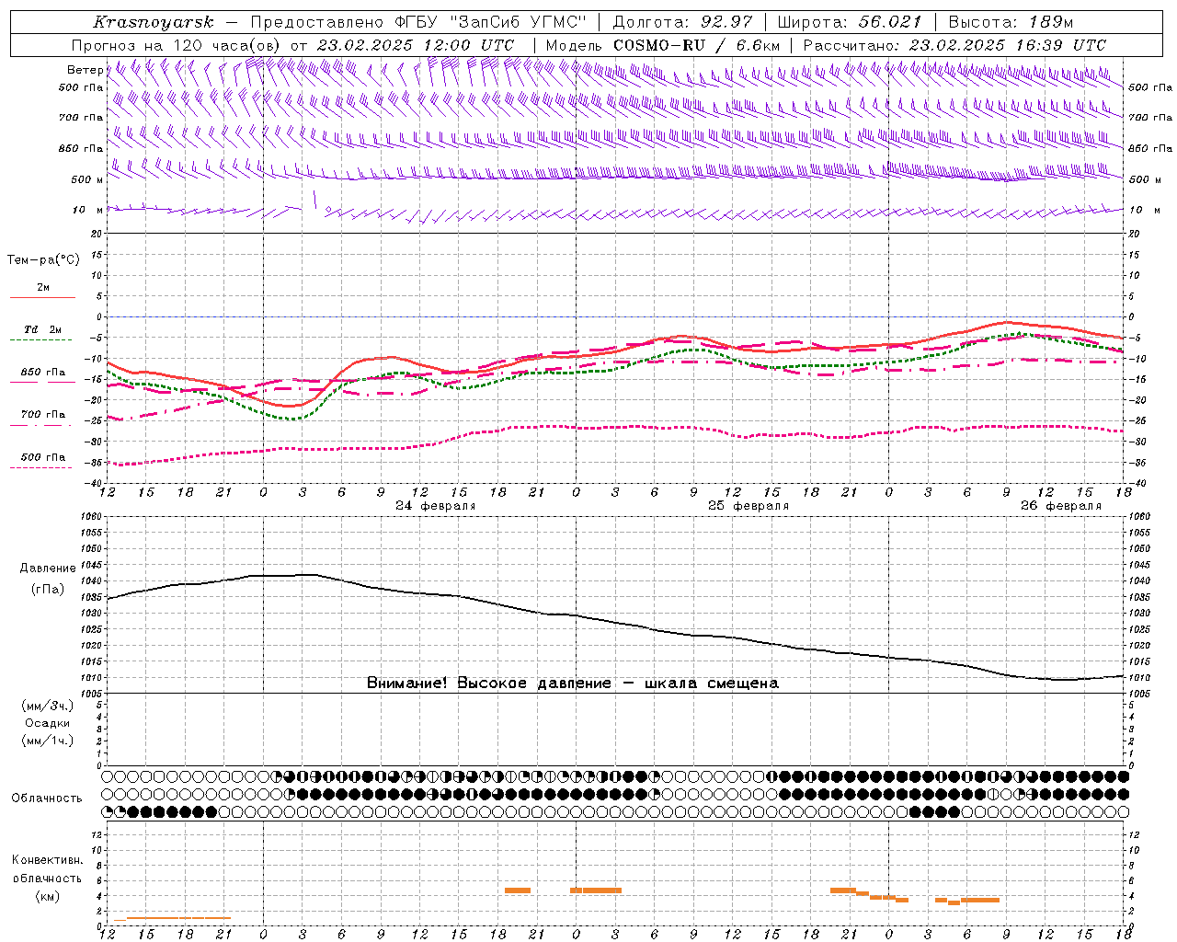Click the Модель COSMO-RU / 6.6км label

[x=662, y=45]
